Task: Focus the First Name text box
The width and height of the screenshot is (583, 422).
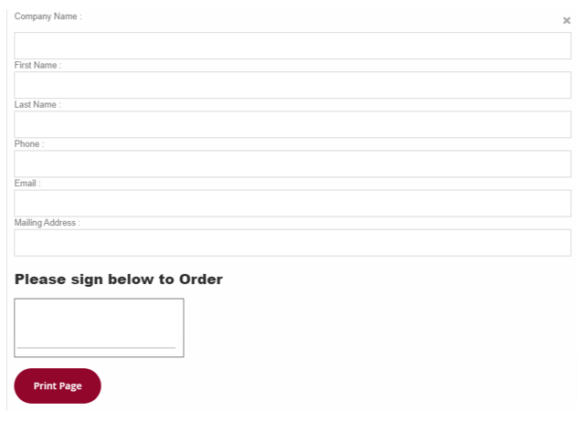Action: (292, 85)
